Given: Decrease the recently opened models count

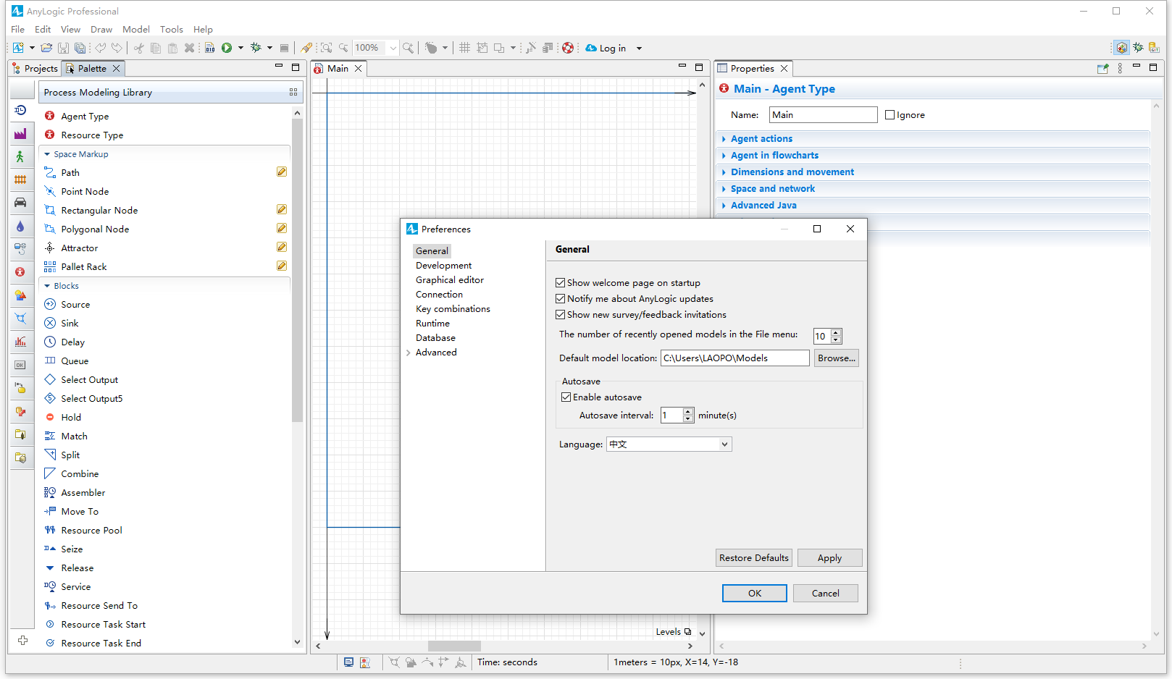Looking at the screenshot, I should pos(837,340).
